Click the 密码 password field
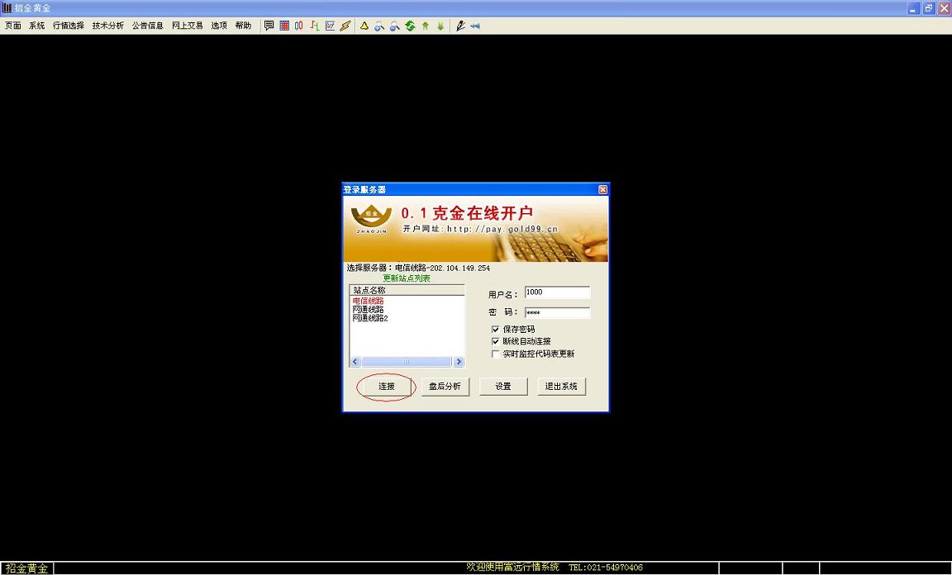The image size is (952, 575). pyautogui.click(x=557, y=313)
